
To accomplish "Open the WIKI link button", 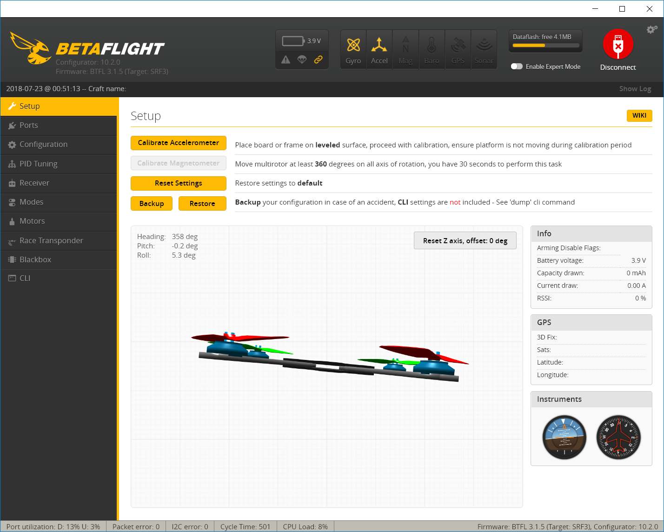I will (639, 115).
